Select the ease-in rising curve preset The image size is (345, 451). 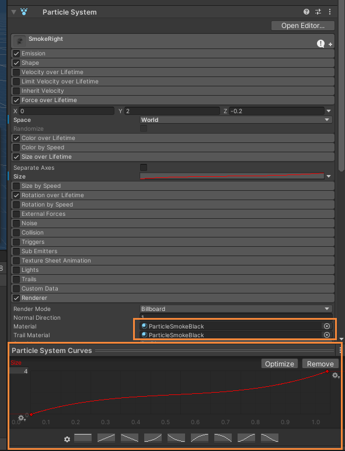[153, 438]
